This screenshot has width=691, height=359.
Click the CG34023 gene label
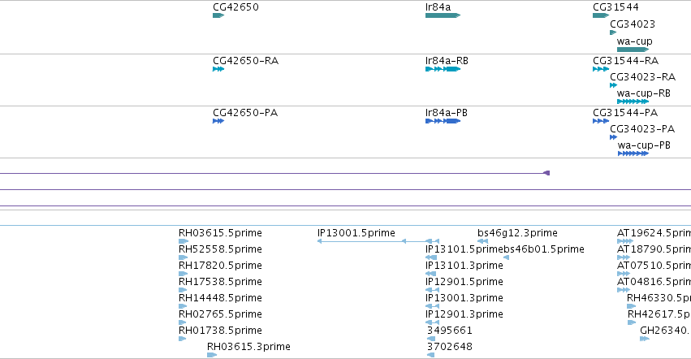point(633,24)
